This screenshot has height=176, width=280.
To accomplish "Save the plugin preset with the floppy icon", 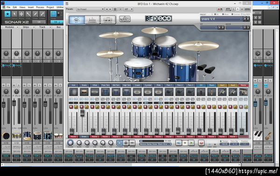I will (115, 9).
